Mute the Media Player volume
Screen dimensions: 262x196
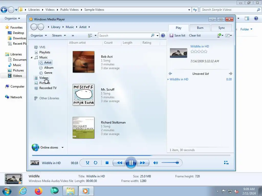(x=155, y=163)
